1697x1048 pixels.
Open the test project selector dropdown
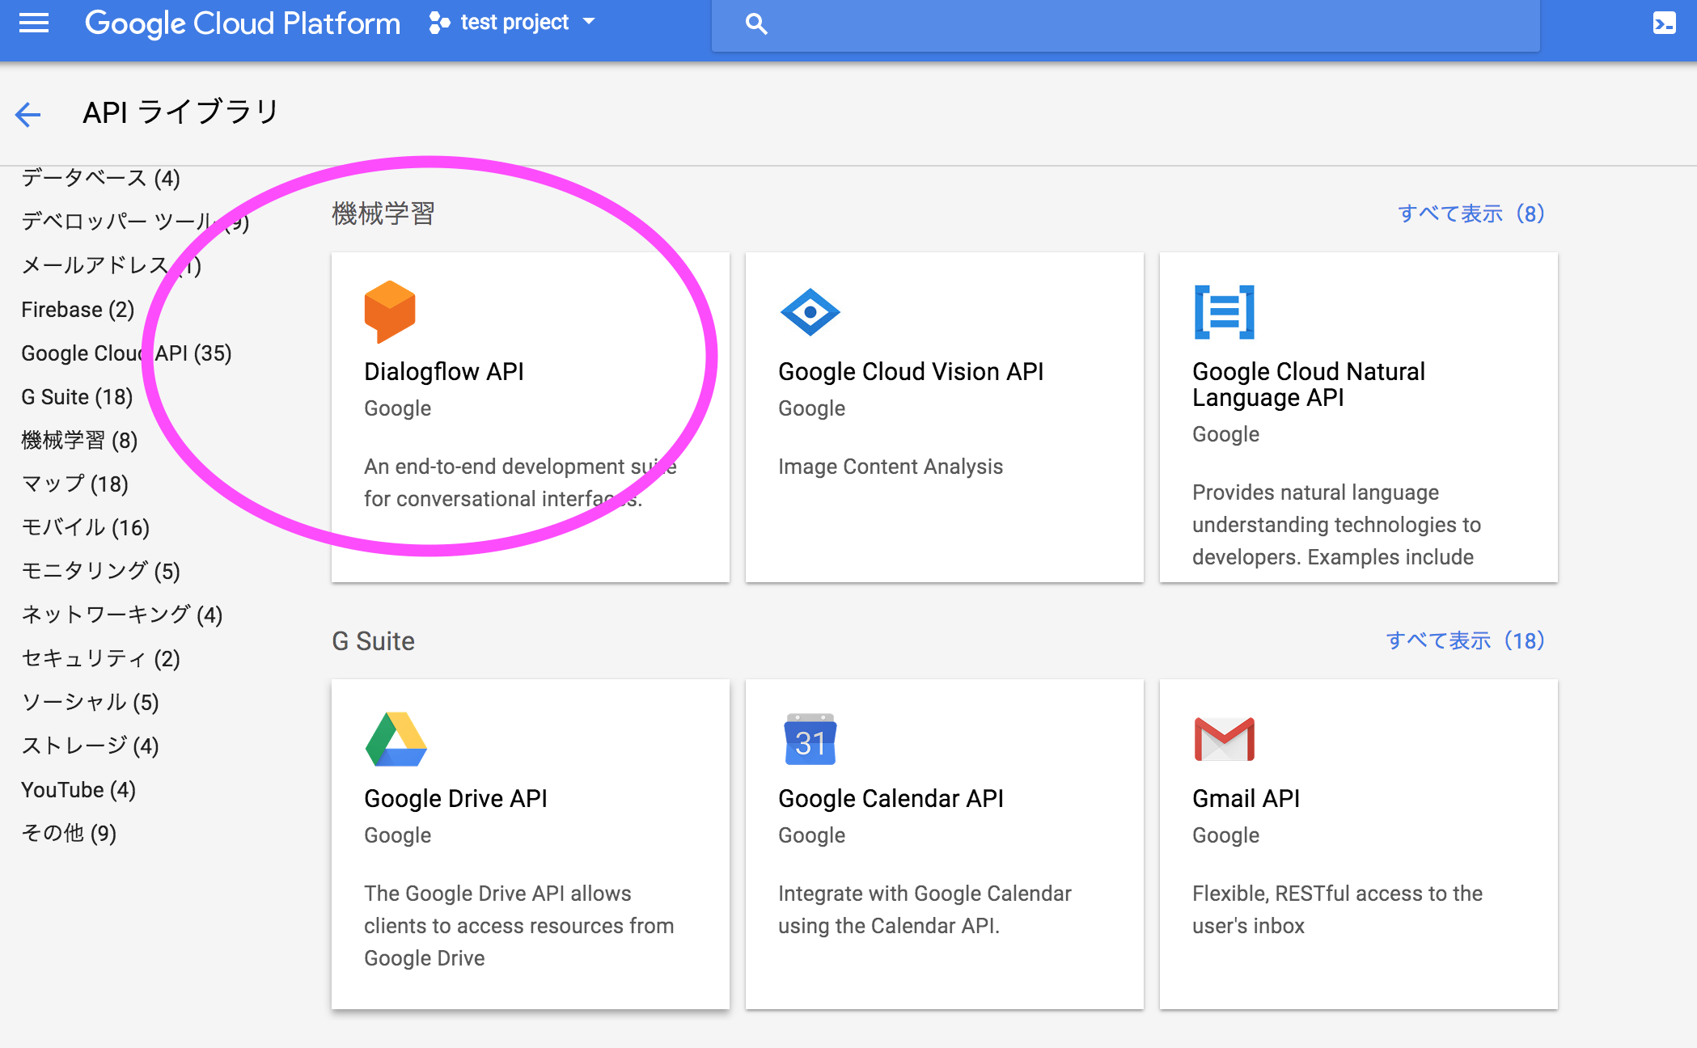tap(514, 22)
